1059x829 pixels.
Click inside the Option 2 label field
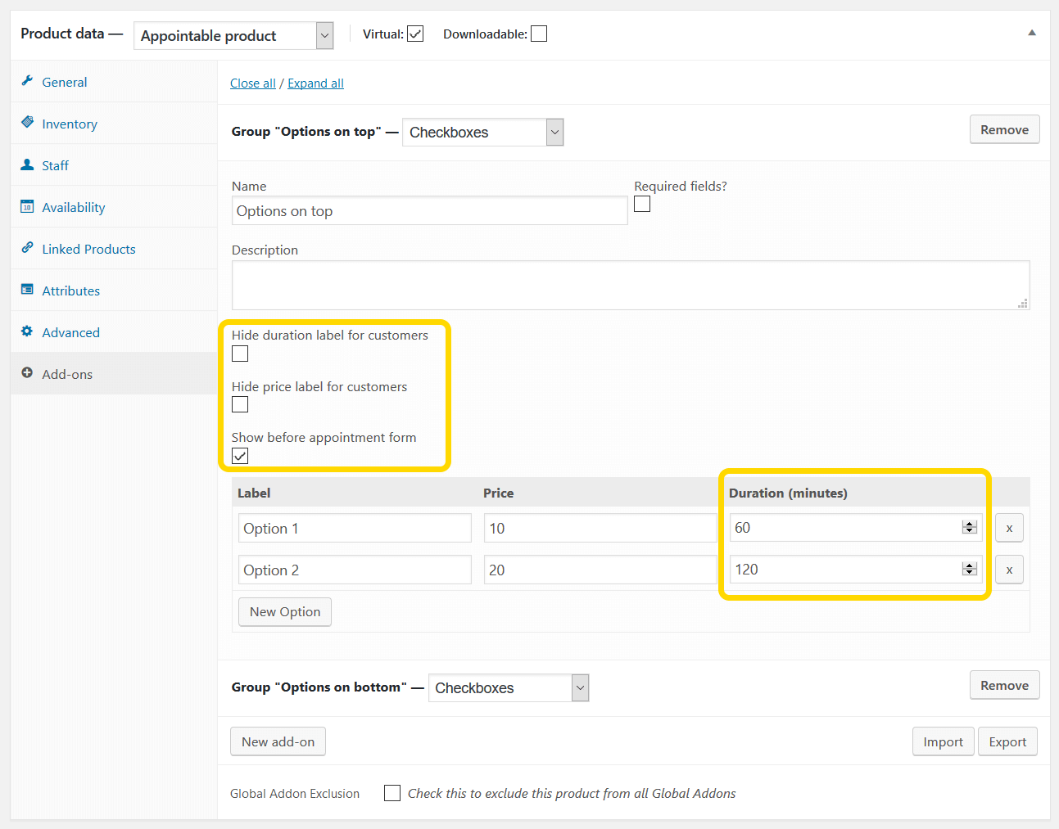[354, 570]
